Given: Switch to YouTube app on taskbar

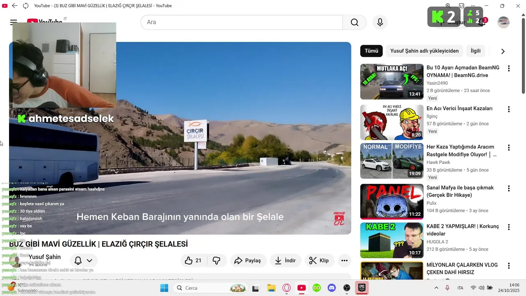Looking at the screenshot, I should pos(302,288).
